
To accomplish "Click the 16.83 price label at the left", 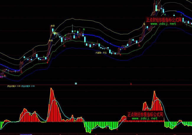I will click(x=4, y=76).
